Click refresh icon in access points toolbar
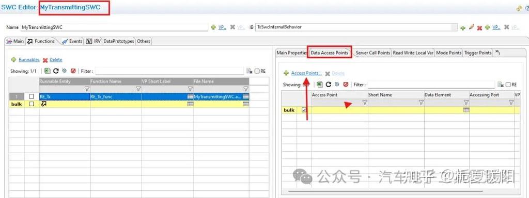This screenshot has height=198, width=529. pos(329,85)
